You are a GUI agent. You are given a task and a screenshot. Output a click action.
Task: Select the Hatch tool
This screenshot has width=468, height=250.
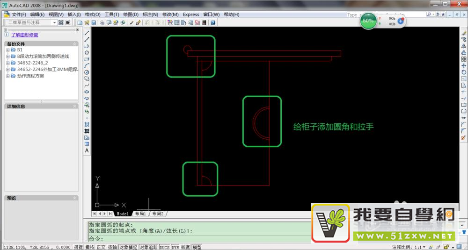(87, 125)
